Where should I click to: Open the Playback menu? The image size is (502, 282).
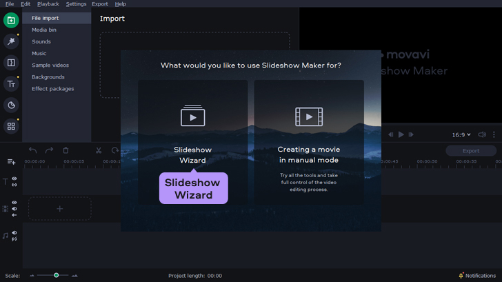48,4
